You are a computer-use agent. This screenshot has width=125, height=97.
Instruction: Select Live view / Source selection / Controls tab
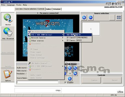[30, 9]
